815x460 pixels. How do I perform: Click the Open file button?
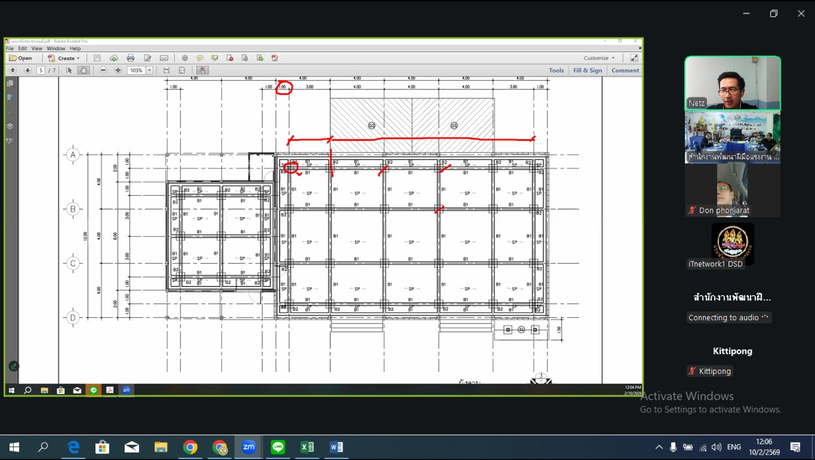pos(21,58)
